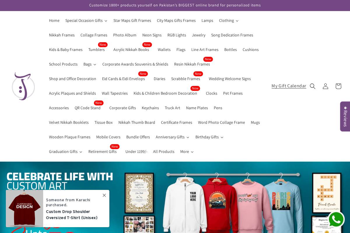
Task: Close the Karachi purchase notification popup
Action: (104, 195)
